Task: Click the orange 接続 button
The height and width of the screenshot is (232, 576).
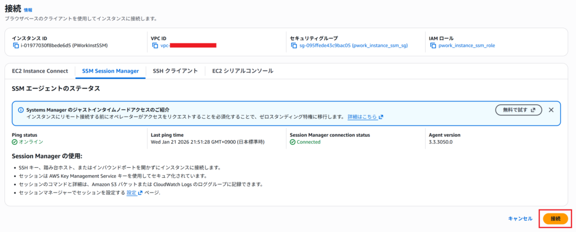Action: (555, 218)
